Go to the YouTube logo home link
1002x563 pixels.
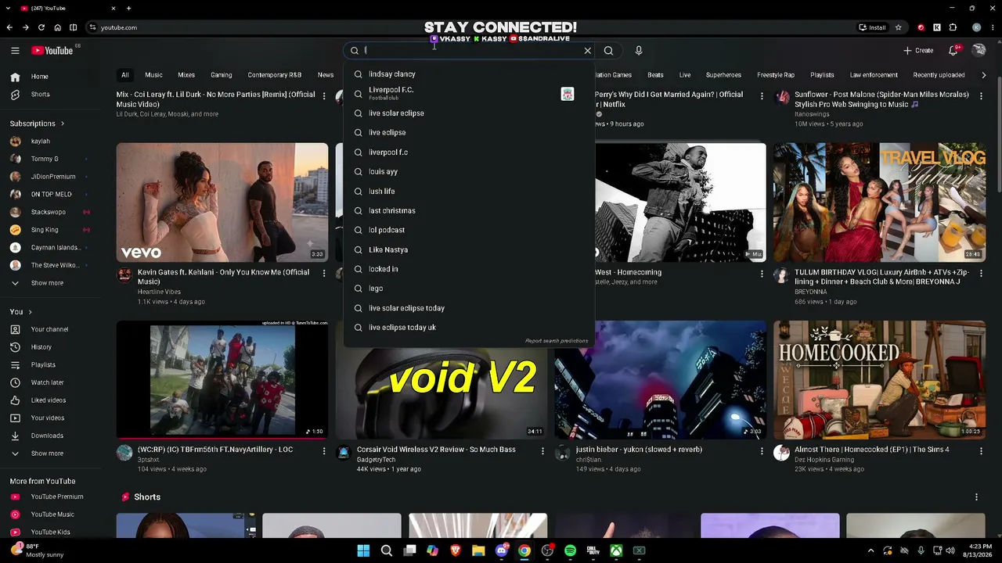(x=52, y=51)
